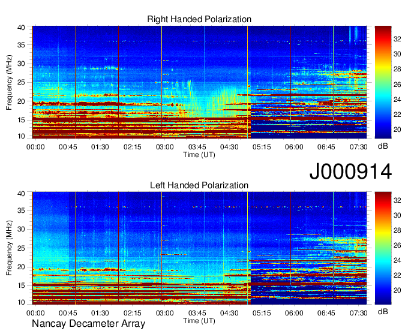Click the left-handed plot color bar
This screenshot has height=331, width=408.
[x=383, y=248]
